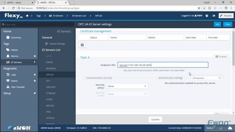The height and width of the screenshot is (132, 235).
Task: Select MODBUS IO server
Action: (51, 69)
